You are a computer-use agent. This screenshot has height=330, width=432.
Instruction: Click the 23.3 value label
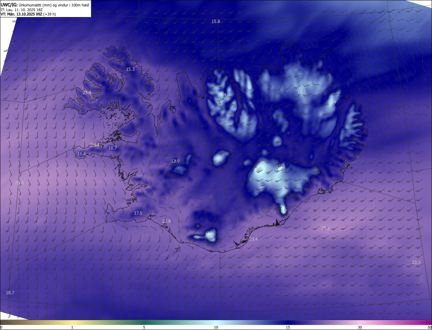[x=416, y=262]
